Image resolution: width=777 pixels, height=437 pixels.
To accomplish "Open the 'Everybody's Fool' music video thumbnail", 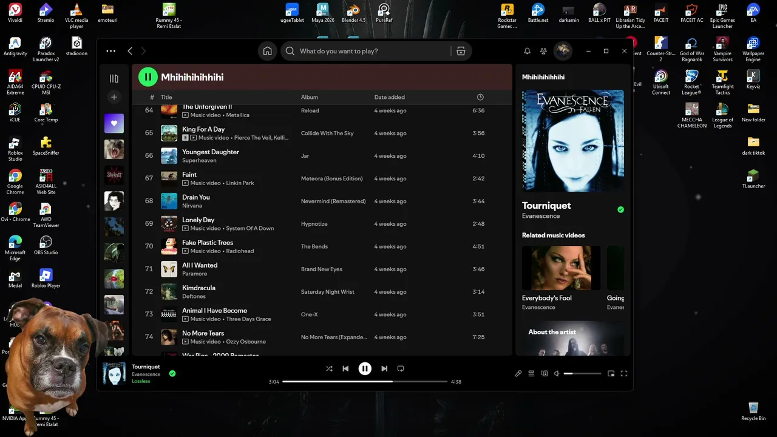I will point(561,268).
